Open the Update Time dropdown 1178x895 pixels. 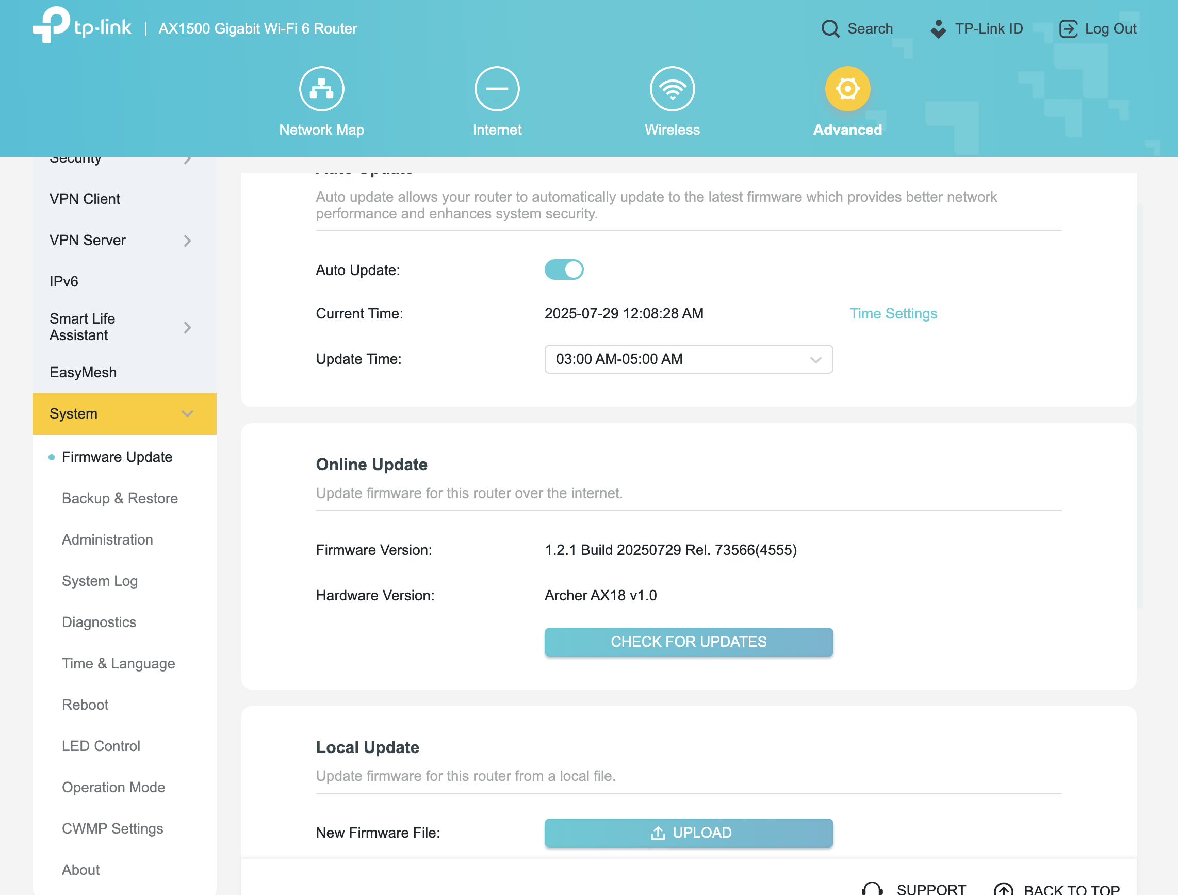(x=688, y=359)
